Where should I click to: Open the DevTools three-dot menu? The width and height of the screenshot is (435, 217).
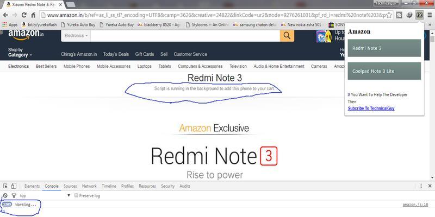coord(421,186)
